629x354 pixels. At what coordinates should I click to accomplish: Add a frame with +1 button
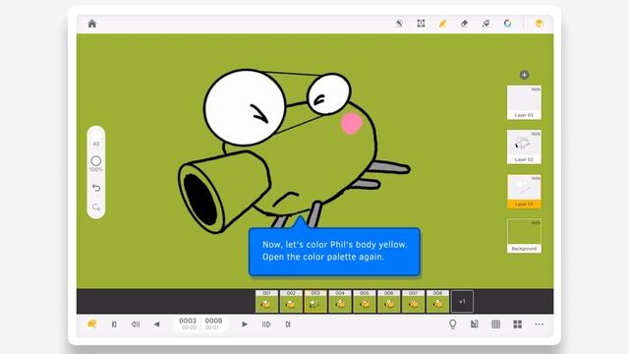coord(462,302)
